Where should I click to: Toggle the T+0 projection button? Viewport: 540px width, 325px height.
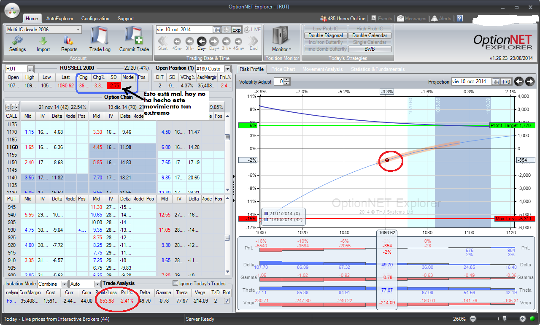(x=506, y=81)
